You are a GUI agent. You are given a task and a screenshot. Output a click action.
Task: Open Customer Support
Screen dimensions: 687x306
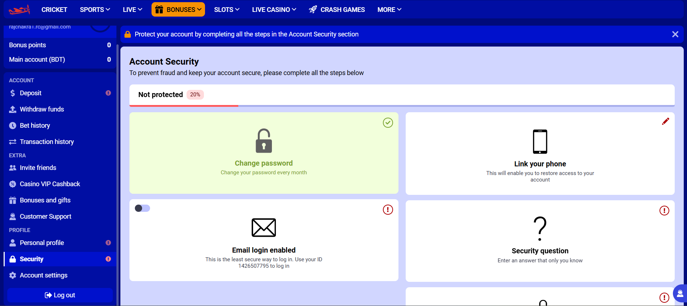[60, 217]
